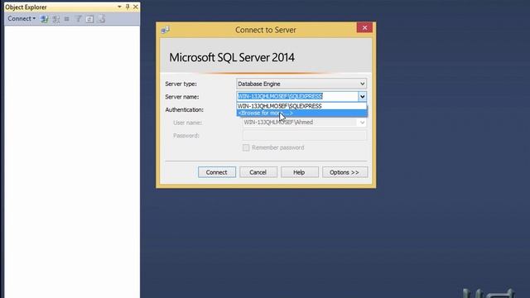Click the Filter icon in Object Explorer toolbar
This screenshot has height=298, width=530.
click(79, 19)
